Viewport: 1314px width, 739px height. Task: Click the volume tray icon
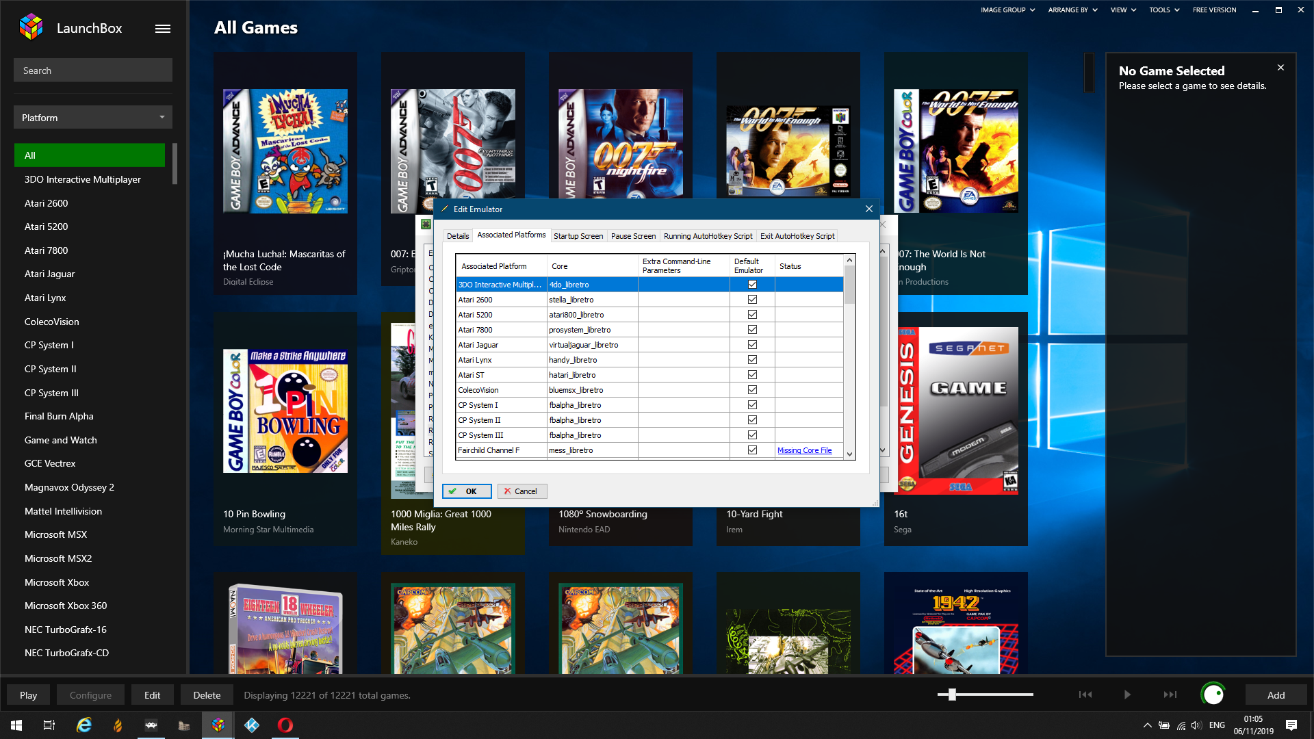(x=1196, y=725)
